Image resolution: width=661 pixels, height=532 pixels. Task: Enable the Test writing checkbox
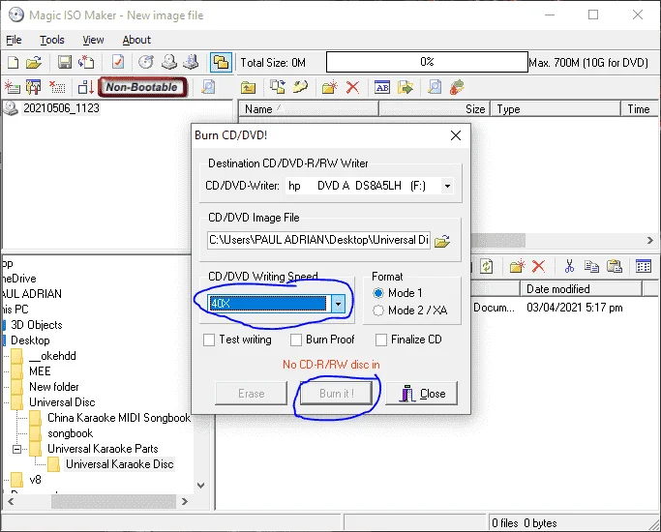click(209, 340)
